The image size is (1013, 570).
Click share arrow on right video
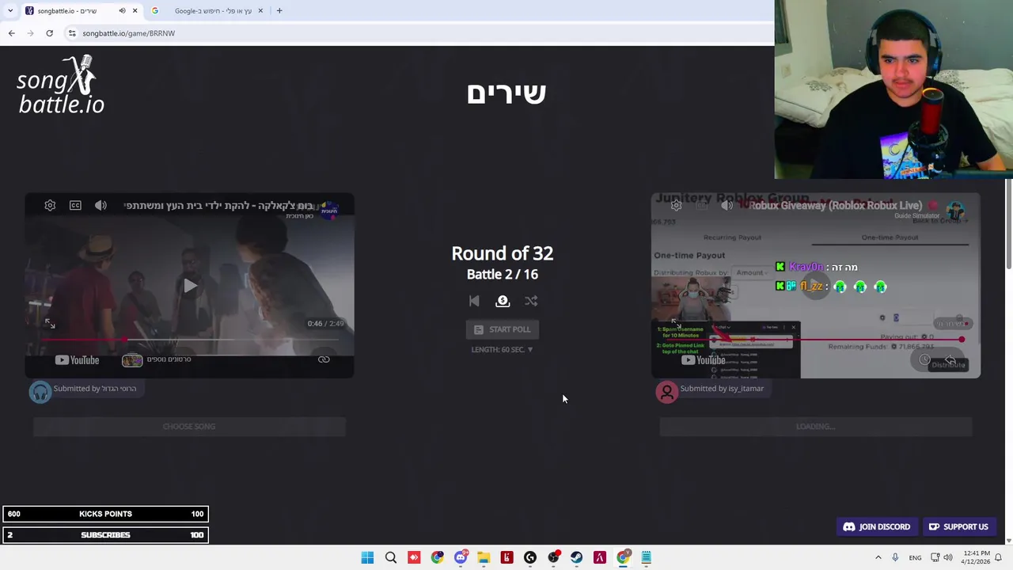(x=950, y=360)
